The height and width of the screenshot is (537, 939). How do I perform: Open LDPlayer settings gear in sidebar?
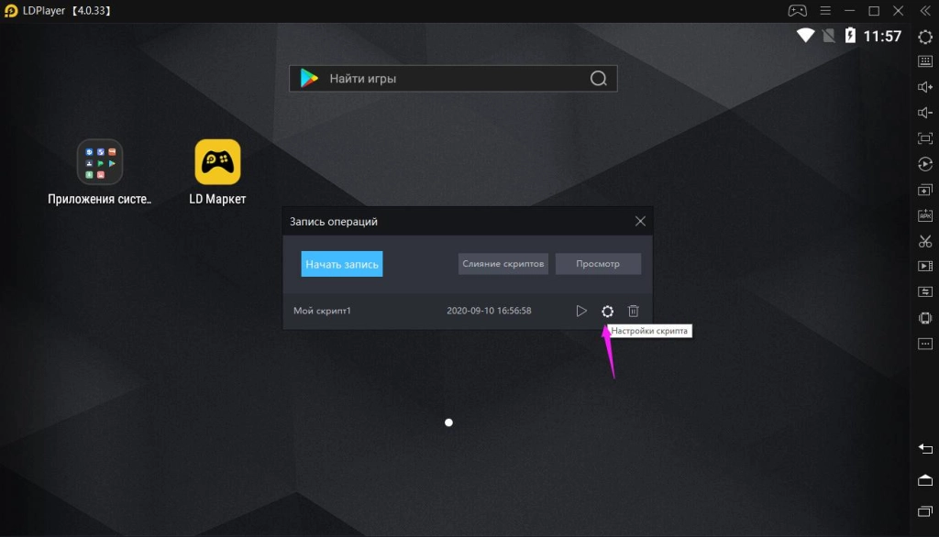click(925, 37)
